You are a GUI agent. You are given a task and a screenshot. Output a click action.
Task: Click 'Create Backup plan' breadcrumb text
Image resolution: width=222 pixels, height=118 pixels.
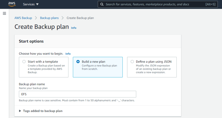click(x=80, y=18)
